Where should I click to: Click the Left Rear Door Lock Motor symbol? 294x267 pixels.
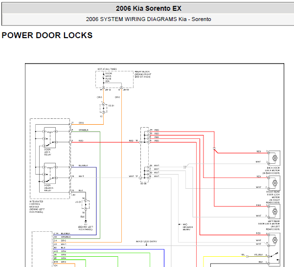coord(274,212)
